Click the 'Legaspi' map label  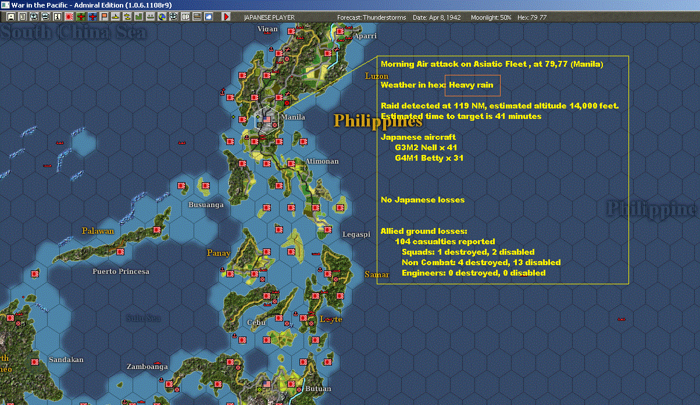[356, 234]
